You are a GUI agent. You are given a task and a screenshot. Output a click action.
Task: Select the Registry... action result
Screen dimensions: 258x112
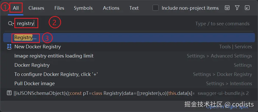pyautogui.click(x=25, y=38)
